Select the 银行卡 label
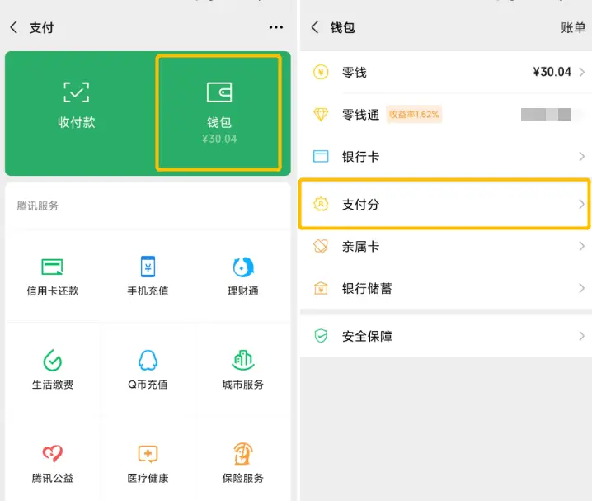Image resolution: width=592 pixels, height=501 pixels. point(360,156)
